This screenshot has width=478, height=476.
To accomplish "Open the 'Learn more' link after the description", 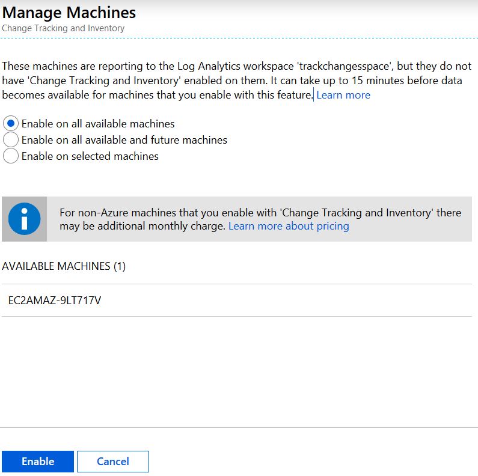I will click(343, 95).
